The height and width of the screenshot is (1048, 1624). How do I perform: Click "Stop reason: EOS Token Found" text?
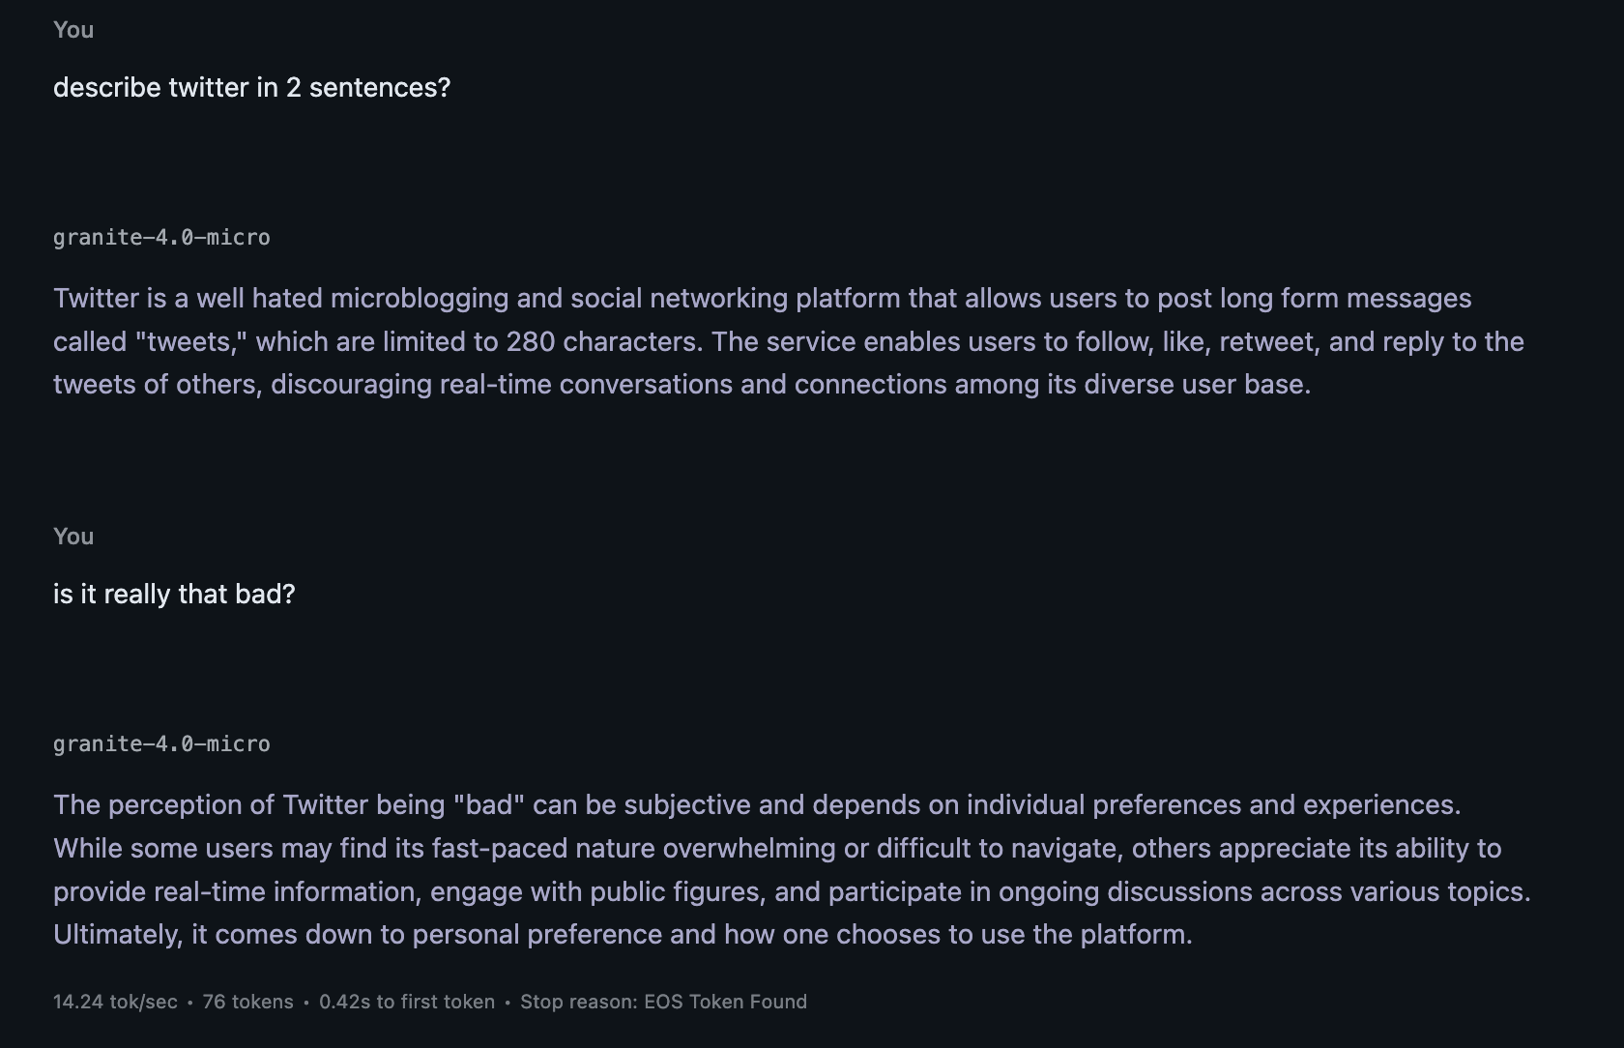663,1003
